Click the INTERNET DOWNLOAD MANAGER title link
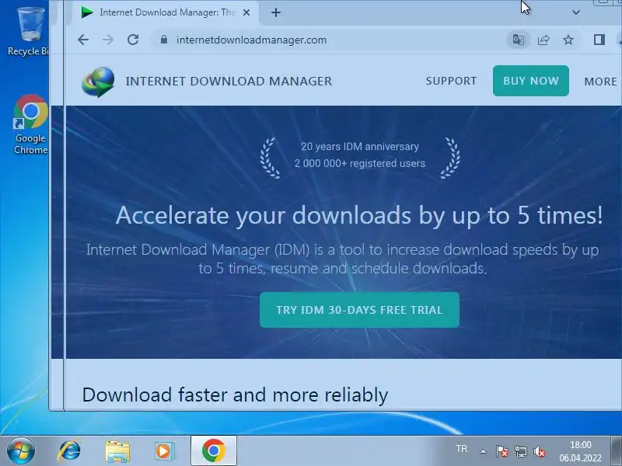 [229, 82]
